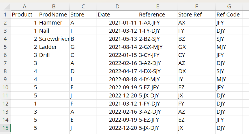Select row 15 header

[5, 128]
